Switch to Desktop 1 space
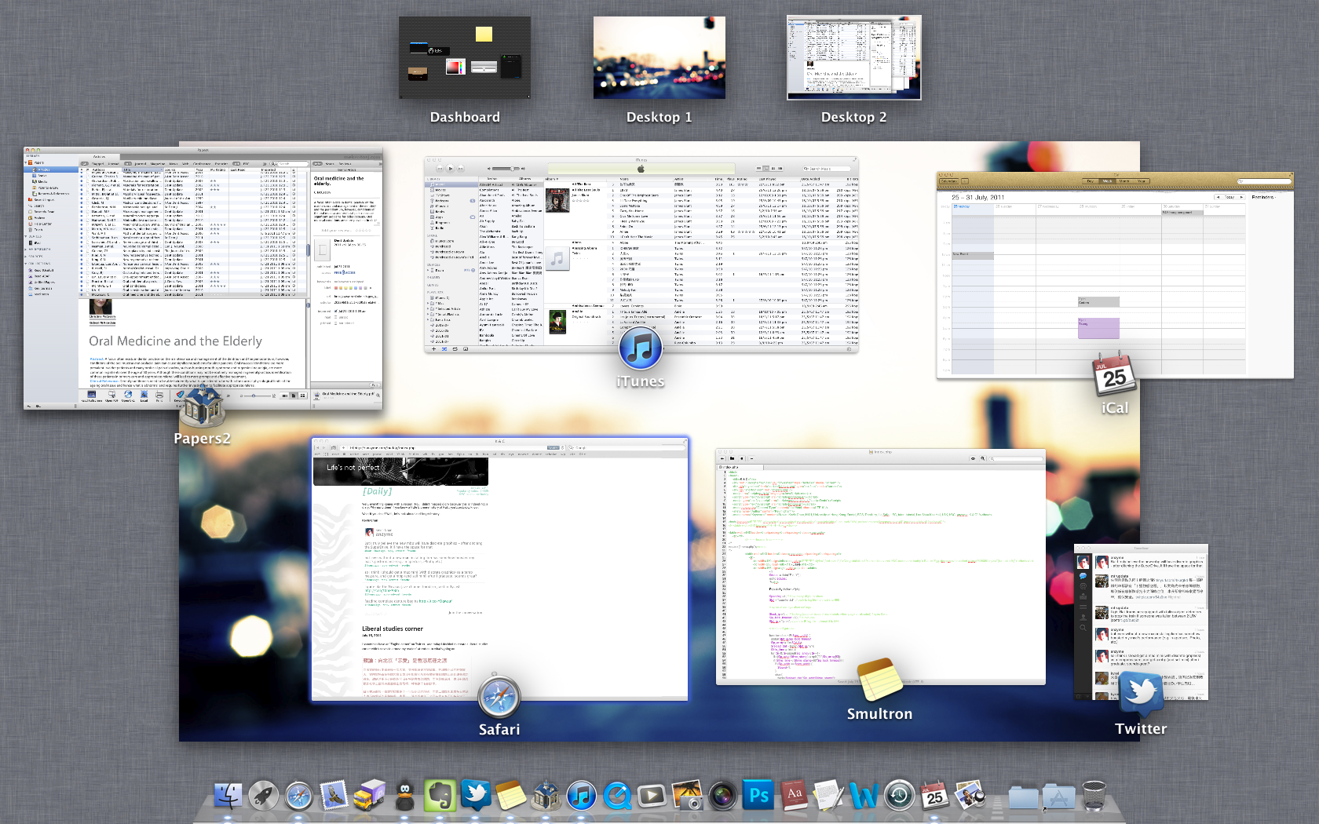This screenshot has height=824, width=1319. (659, 58)
